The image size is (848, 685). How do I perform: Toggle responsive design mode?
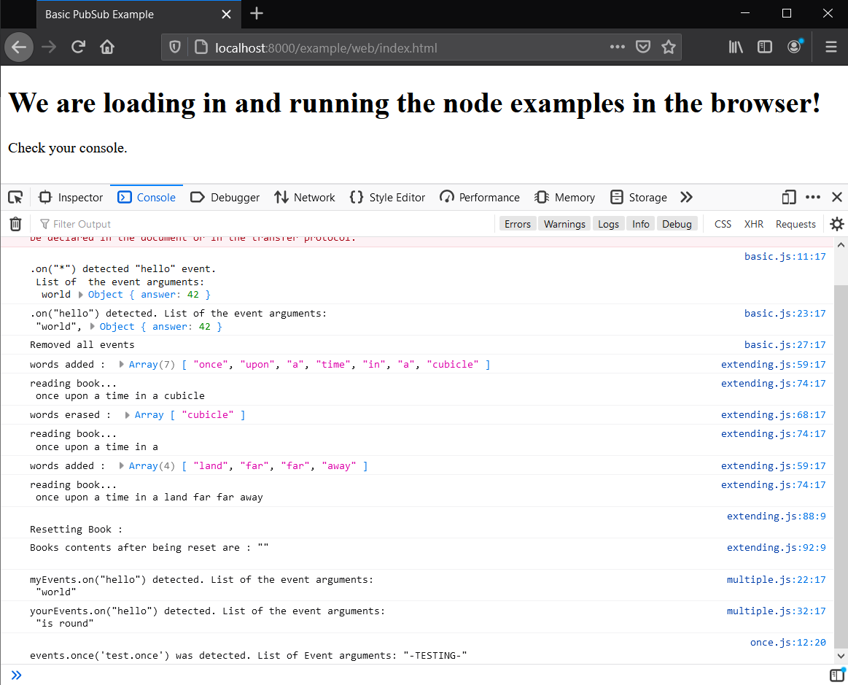788,198
